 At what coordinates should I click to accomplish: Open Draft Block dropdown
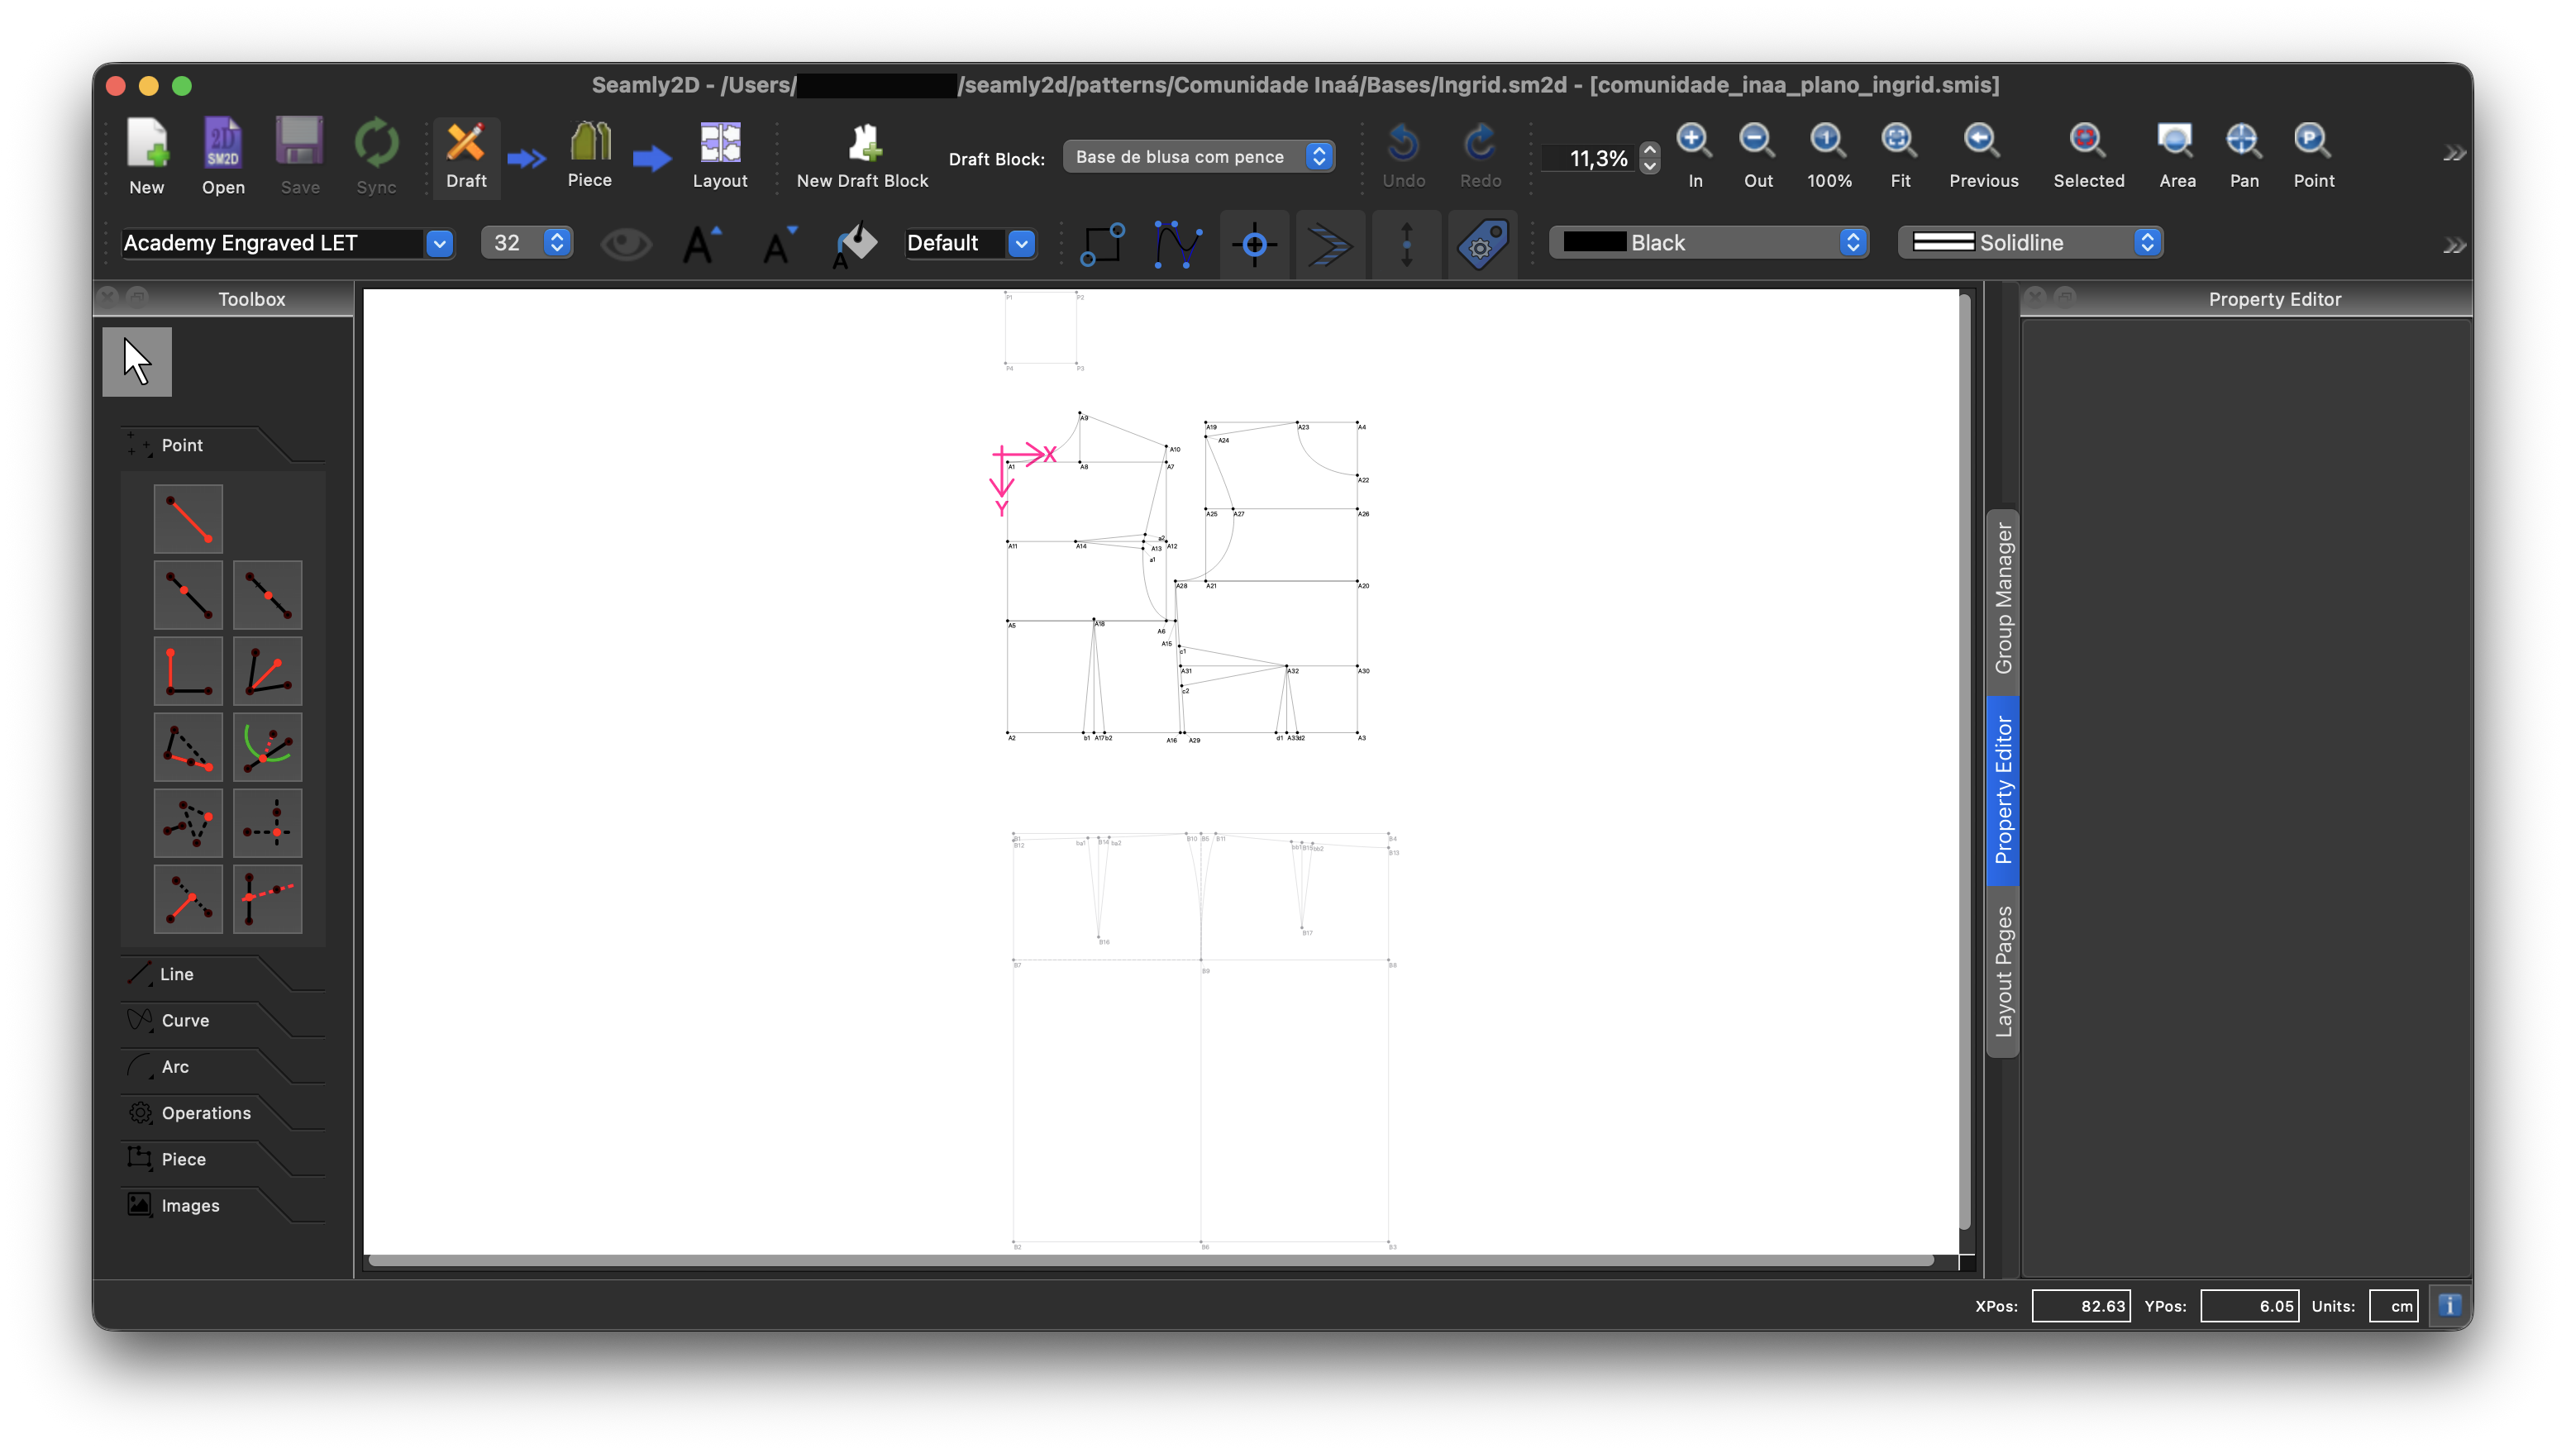tap(1199, 157)
